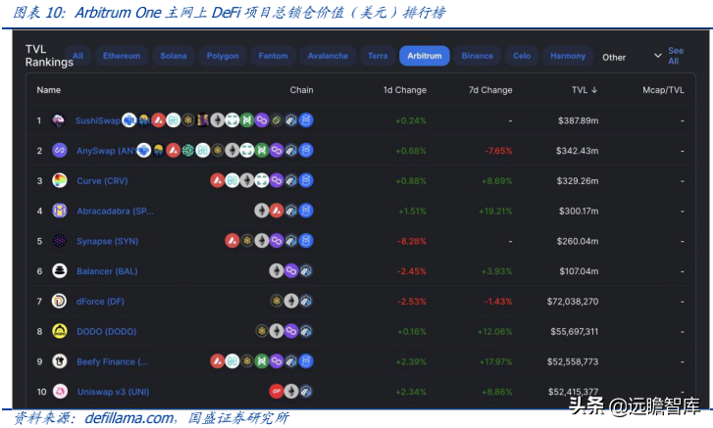Screen dimensions: 713x428
Task: Open the AnySwap (ANY) protocol link
Action: pos(107,151)
